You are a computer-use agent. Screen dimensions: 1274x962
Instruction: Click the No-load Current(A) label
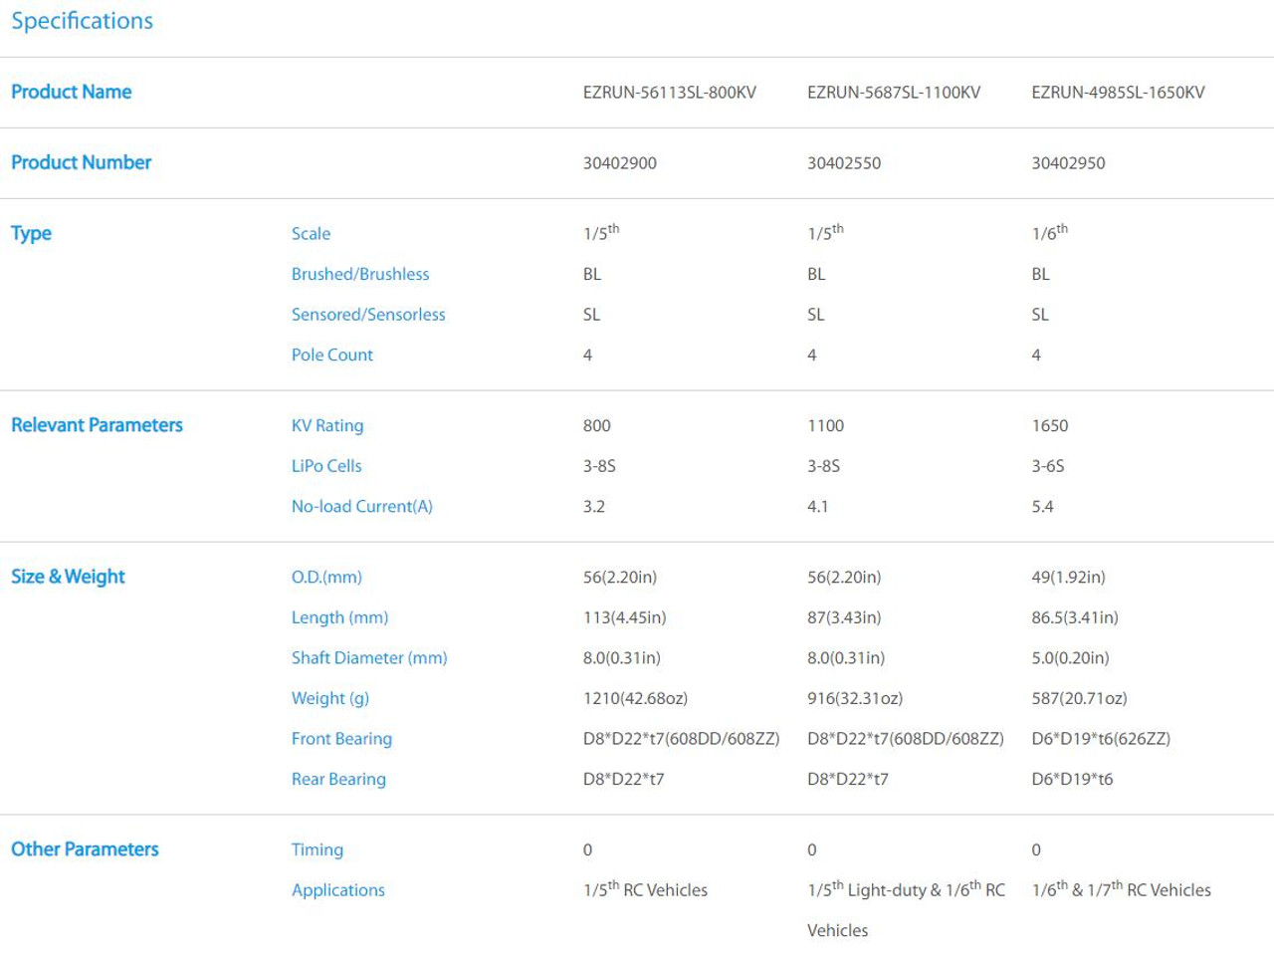click(x=361, y=506)
